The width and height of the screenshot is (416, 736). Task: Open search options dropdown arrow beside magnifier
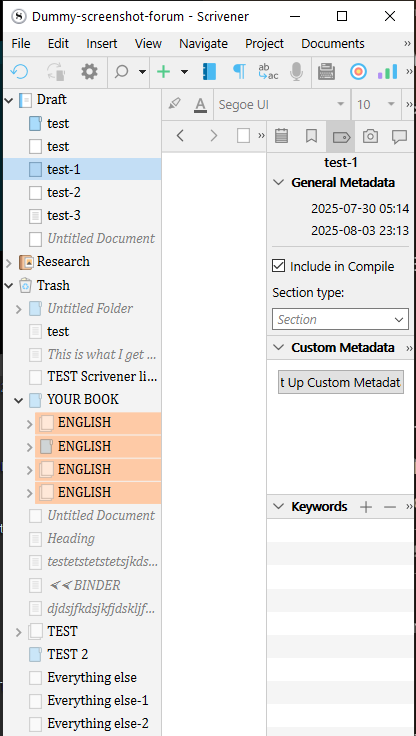(x=142, y=72)
